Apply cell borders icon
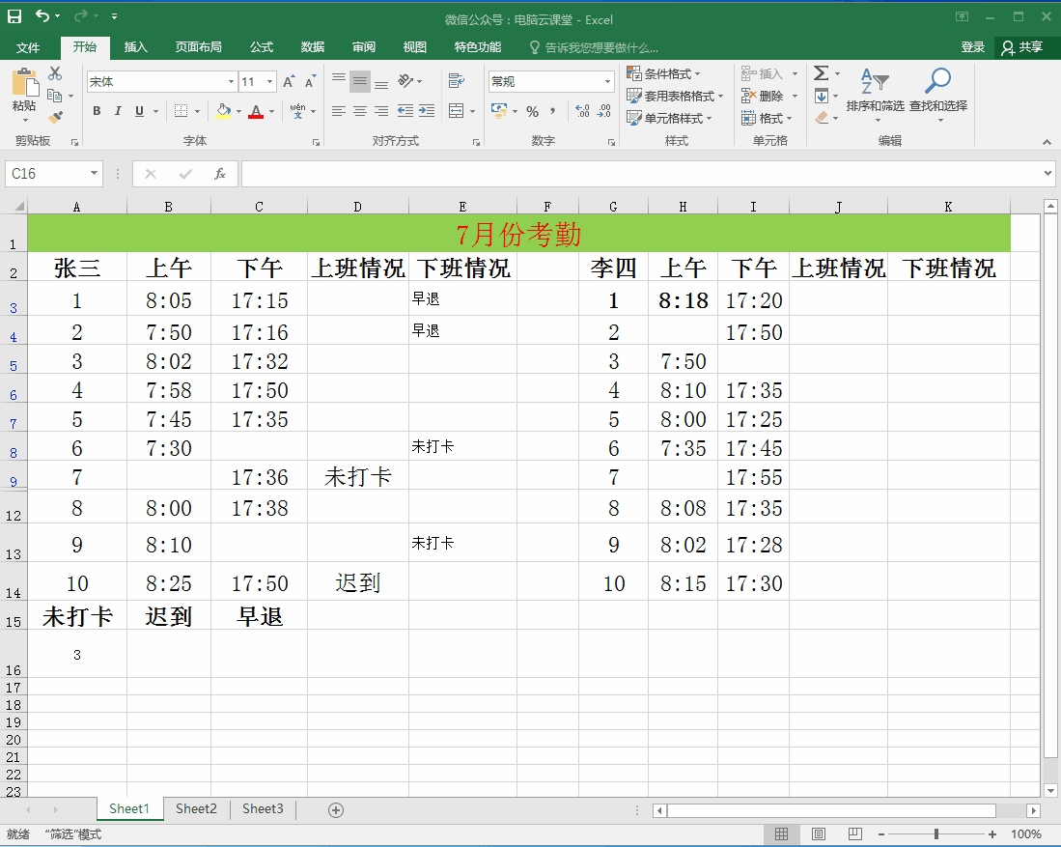The width and height of the screenshot is (1061, 847). pyautogui.click(x=181, y=111)
